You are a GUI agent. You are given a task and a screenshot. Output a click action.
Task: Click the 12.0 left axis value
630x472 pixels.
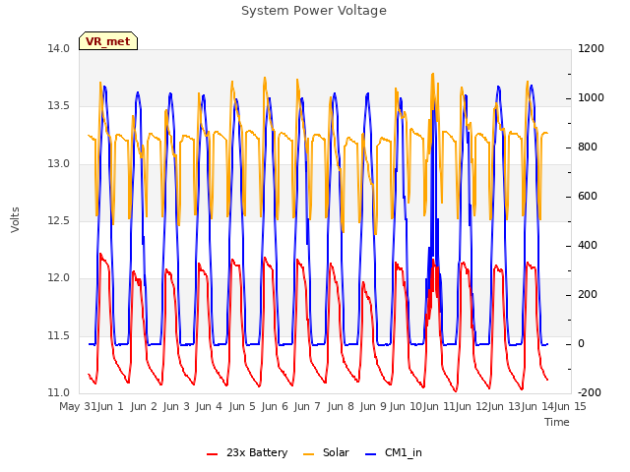click(59, 277)
